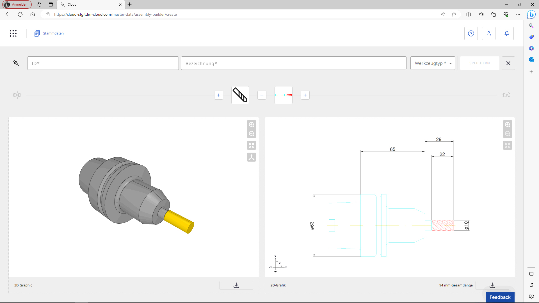The height and width of the screenshot is (303, 539).
Task: Open workspaces icon in title bar
Action: pos(39,4)
